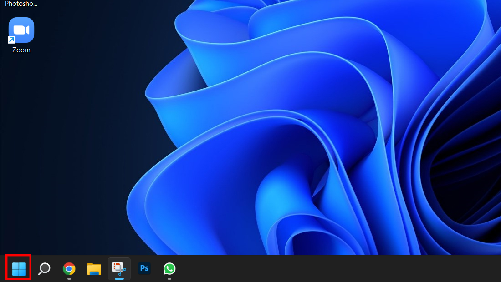Select the Zoom desktop shortcut icon

tap(21, 30)
